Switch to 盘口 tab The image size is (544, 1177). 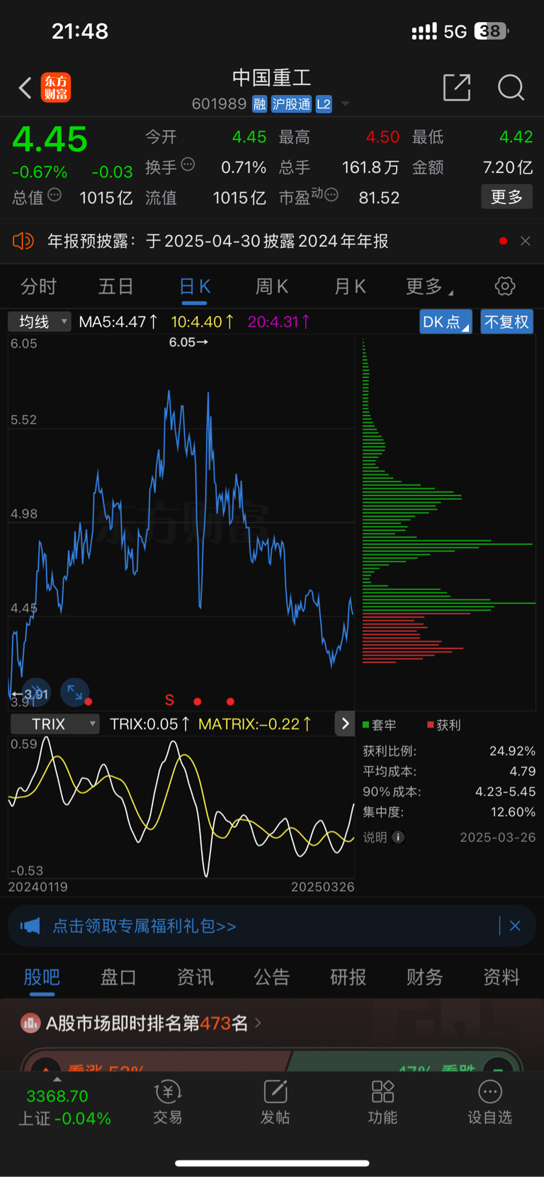tap(118, 977)
